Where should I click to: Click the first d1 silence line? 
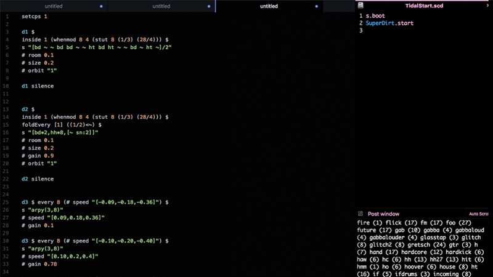point(38,86)
